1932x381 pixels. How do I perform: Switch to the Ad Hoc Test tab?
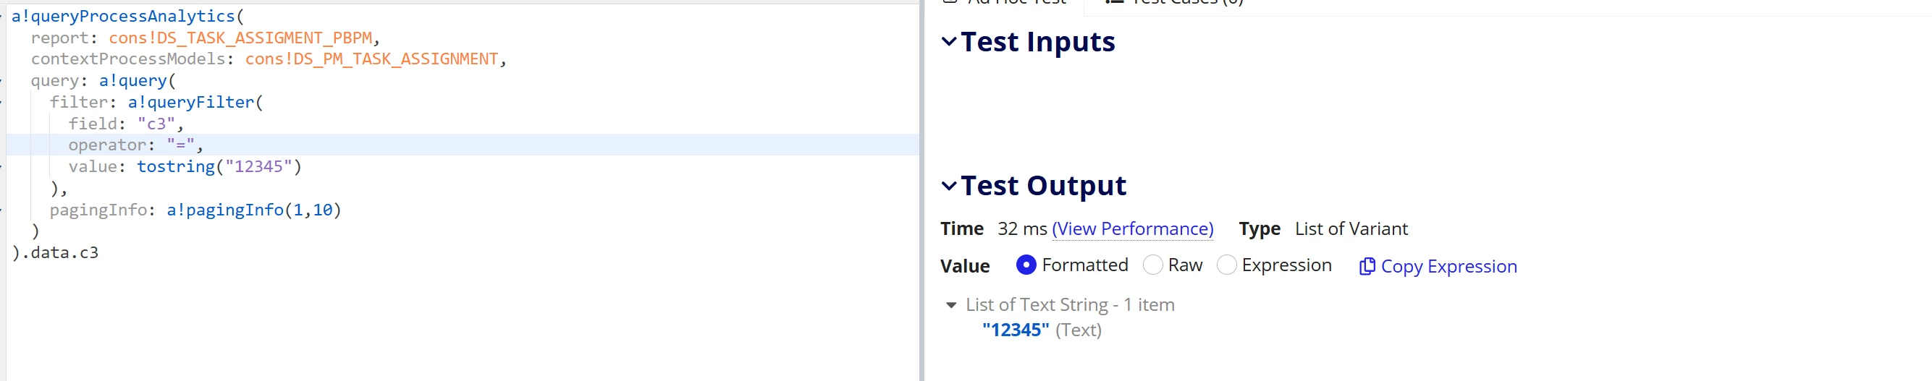(x=1005, y=2)
